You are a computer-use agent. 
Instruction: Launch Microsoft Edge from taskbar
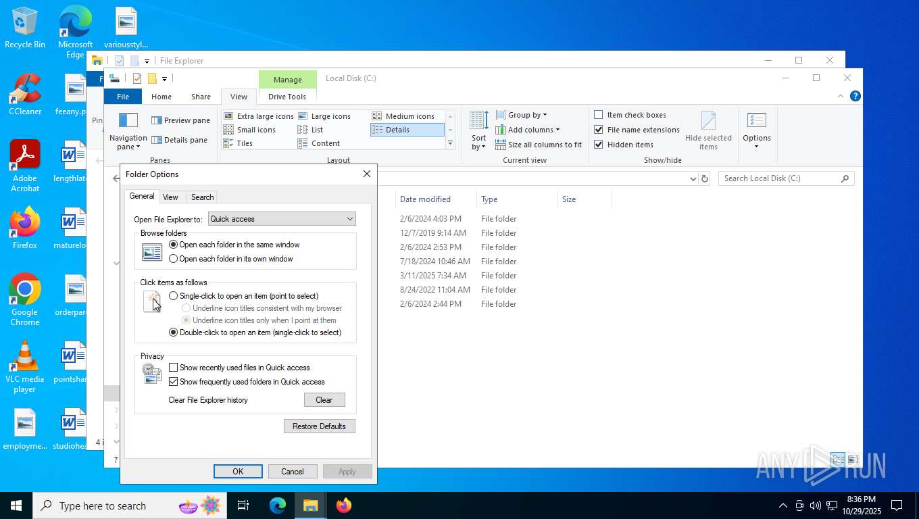(x=278, y=505)
